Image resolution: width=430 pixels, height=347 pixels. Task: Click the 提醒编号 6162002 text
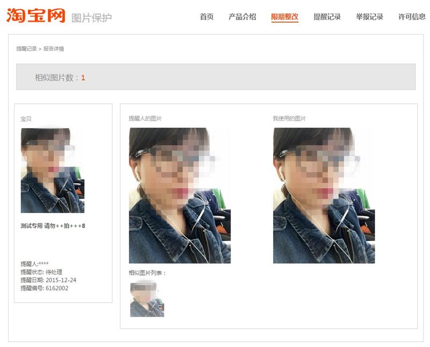[x=44, y=288]
